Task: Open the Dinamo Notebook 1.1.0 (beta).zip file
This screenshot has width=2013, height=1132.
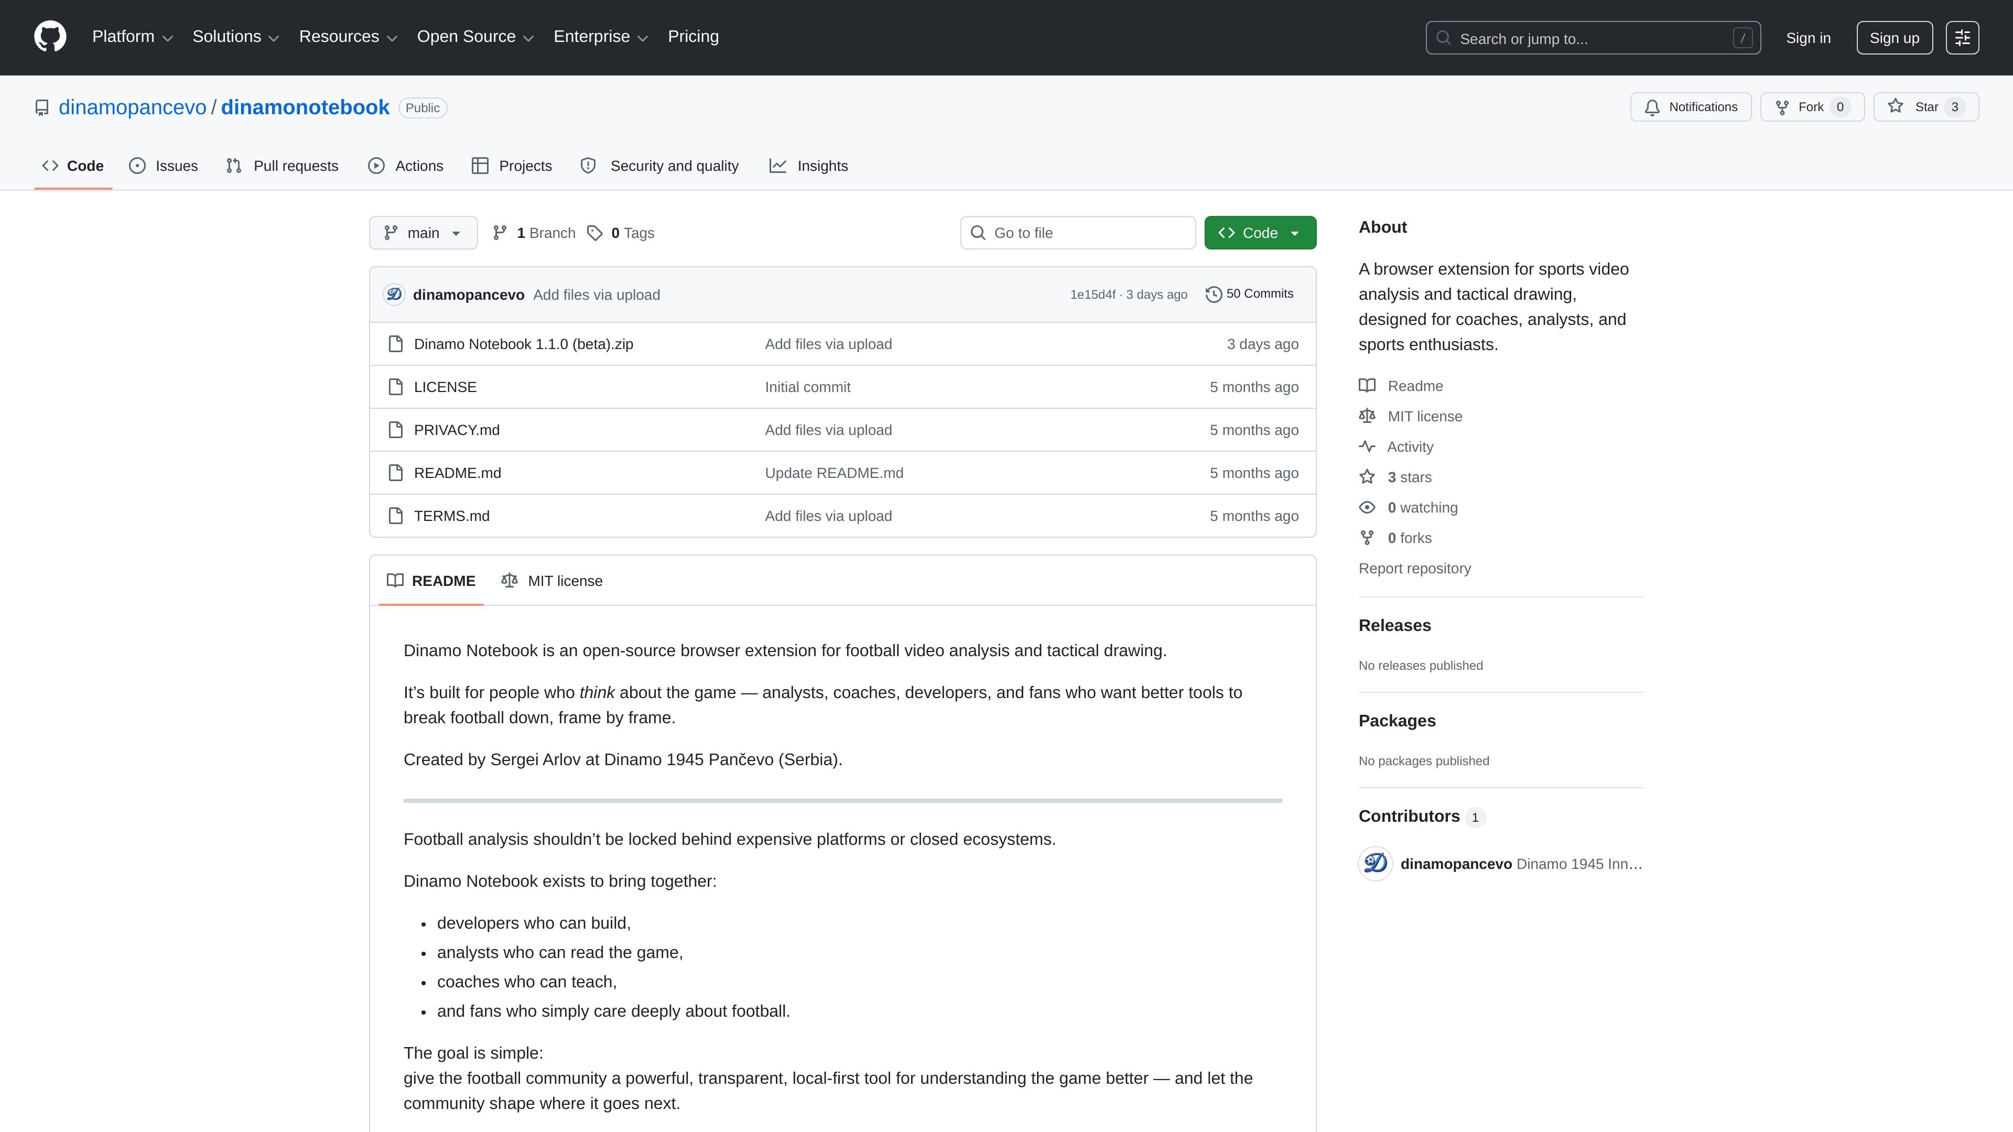Action: pyautogui.click(x=524, y=344)
